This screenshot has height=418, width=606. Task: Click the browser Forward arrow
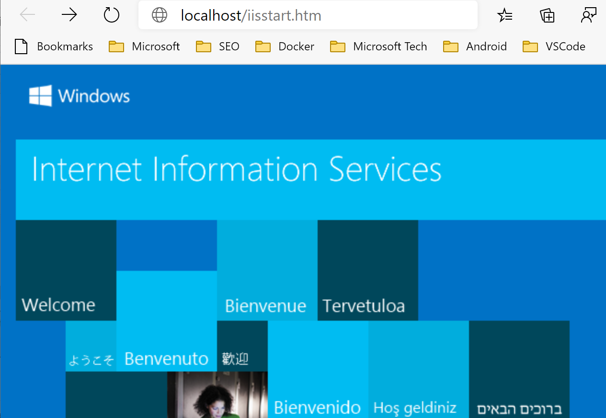click(69, 15)
